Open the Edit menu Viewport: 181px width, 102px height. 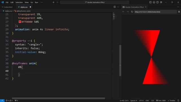point(12,2)
